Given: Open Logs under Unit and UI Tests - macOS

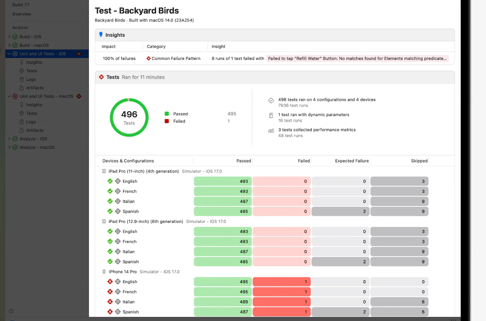Looking at the screenshot, I should tap(31, 122).
